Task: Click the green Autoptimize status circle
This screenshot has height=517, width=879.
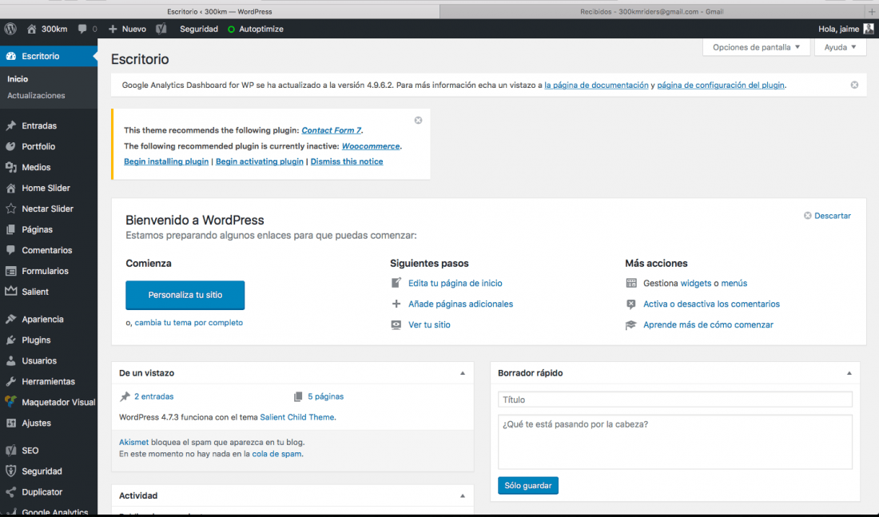Action: pyautogui.click(x=231, y=29)
